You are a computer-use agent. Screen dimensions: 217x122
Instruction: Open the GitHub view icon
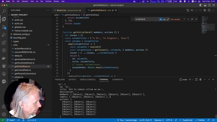click(4, 66)
